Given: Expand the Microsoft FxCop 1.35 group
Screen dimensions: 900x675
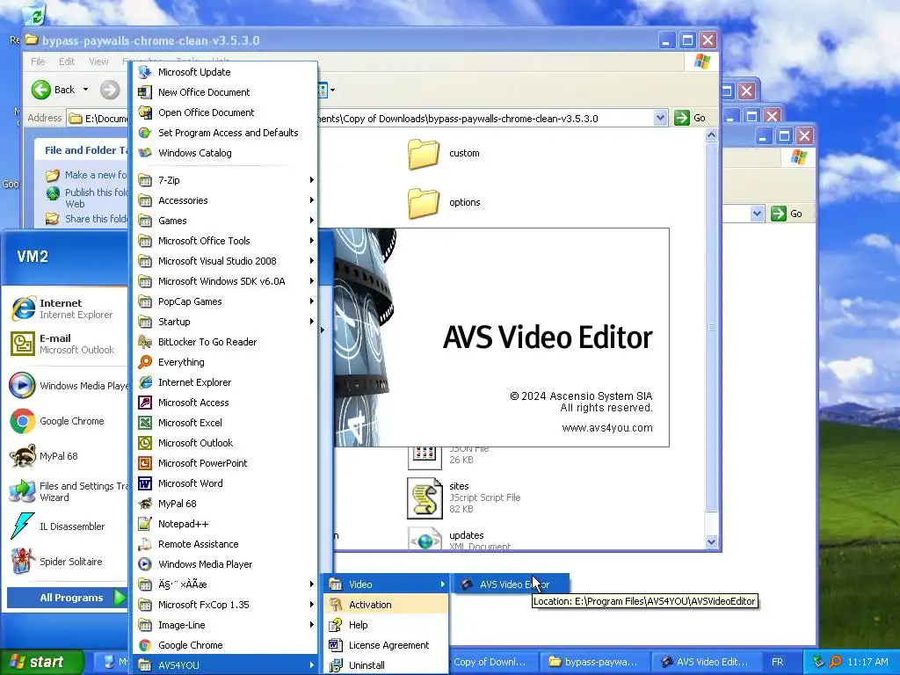Looking at the screenshot, I should coord(226,605).
